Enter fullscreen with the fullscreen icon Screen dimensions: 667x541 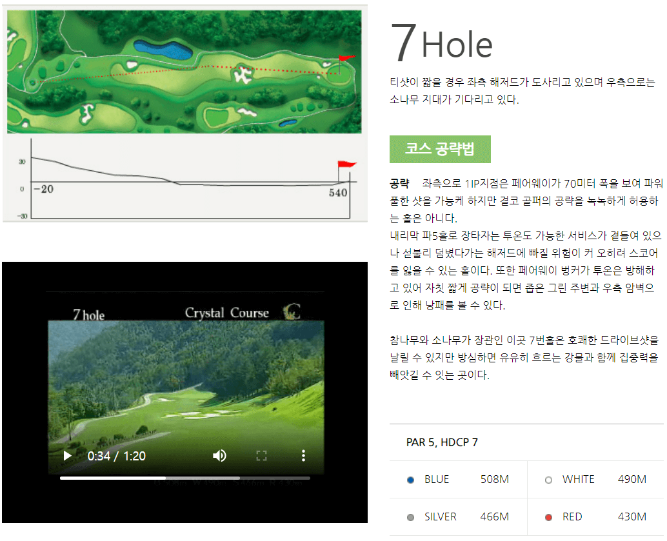(x=261, y=455)
